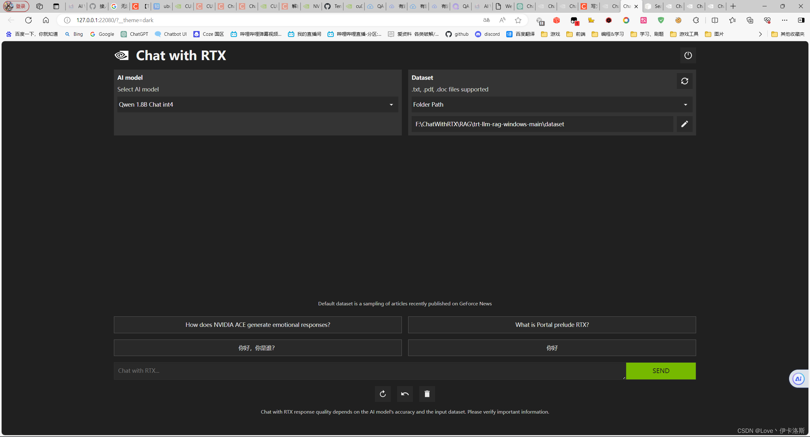This screenshot has width=810, height=437.
Task: Toggle split screen view icon
Action: (715, 20)
